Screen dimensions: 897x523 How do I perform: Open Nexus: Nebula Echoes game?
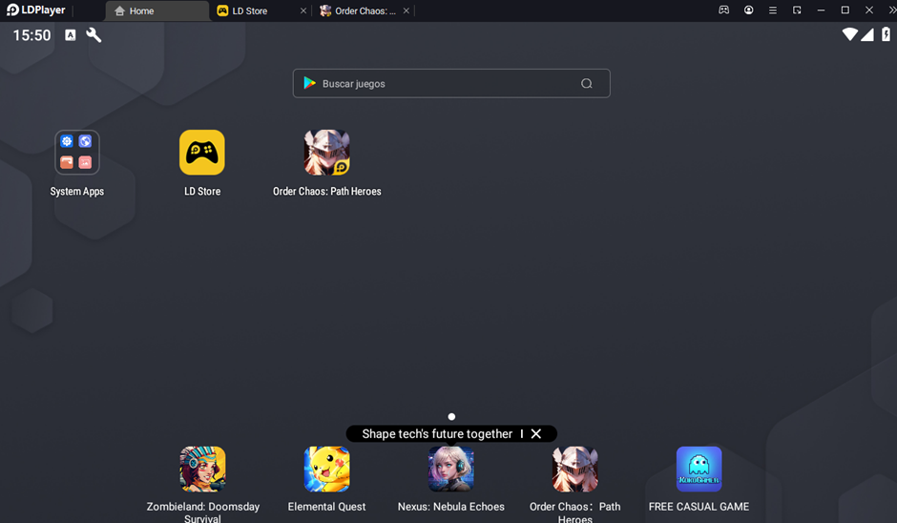450,470
